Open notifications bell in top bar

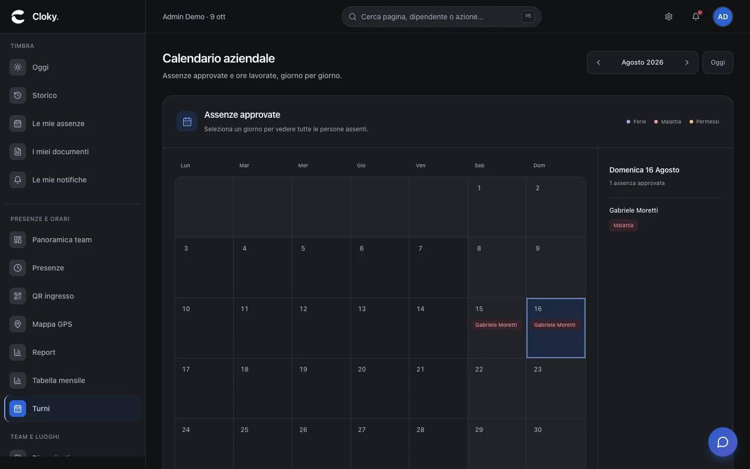696,17
